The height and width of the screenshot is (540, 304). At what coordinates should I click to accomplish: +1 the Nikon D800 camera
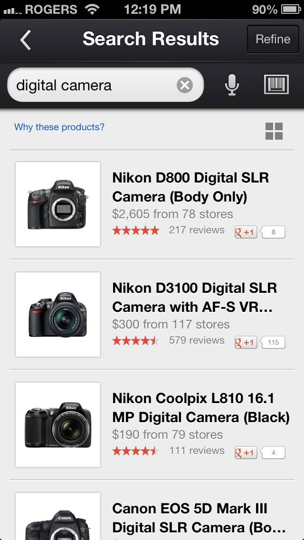(246, 232)
